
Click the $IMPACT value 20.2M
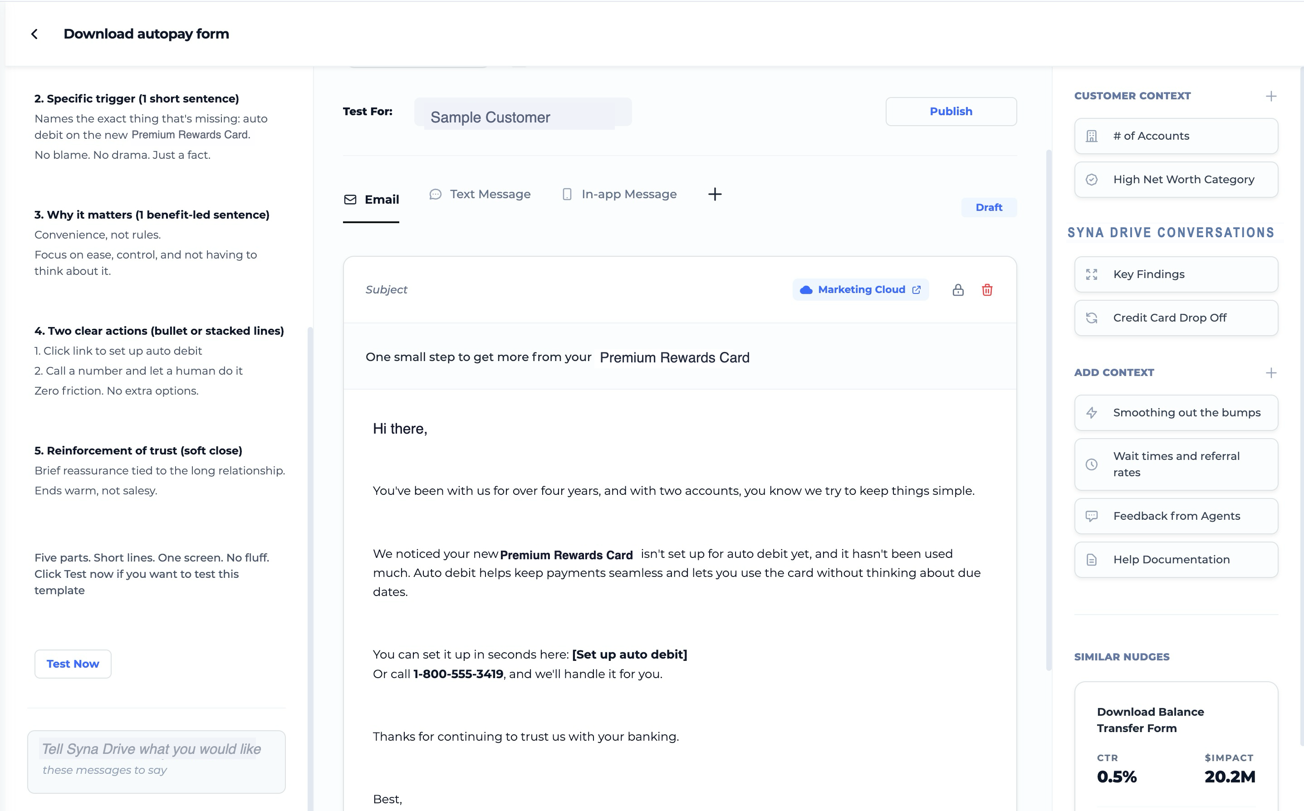click(x=1230, y=777)
